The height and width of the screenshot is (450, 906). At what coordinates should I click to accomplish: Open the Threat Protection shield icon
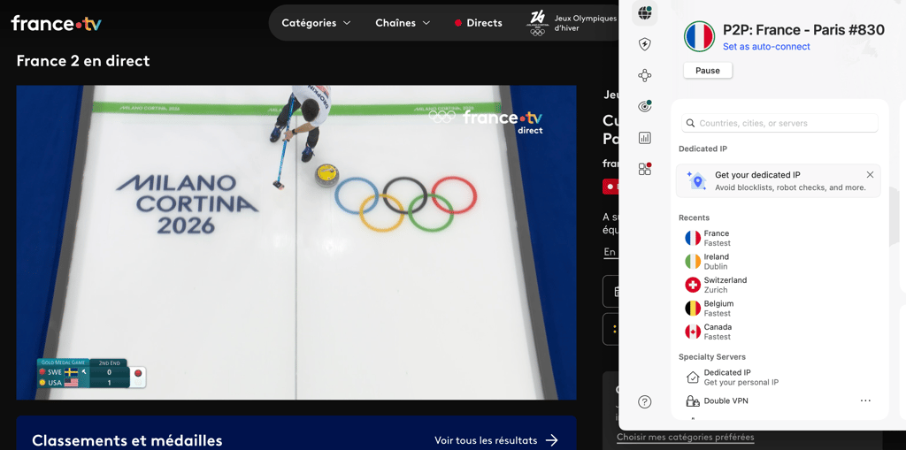(x=645, y=44)
